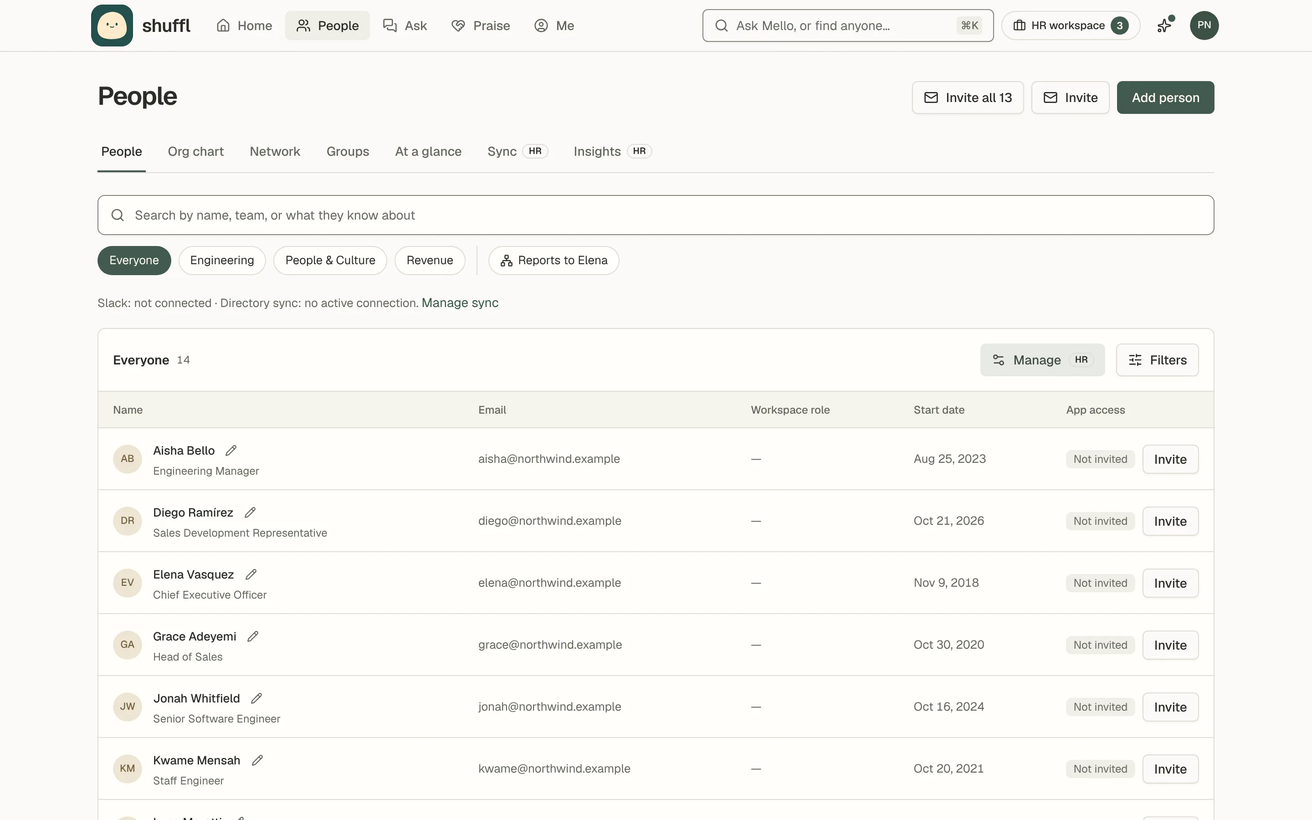Edit Grace Adeyemi via pencil icon
The width and height of the screenshot is (1312, 820).
pos(253,637)
